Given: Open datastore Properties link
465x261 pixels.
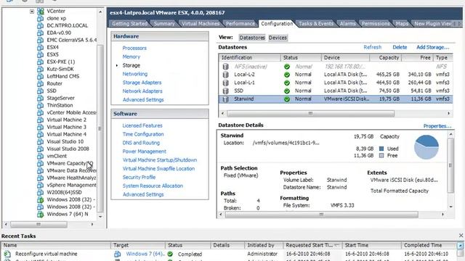Looking at the screenshot, I should (x=437, y=126).
